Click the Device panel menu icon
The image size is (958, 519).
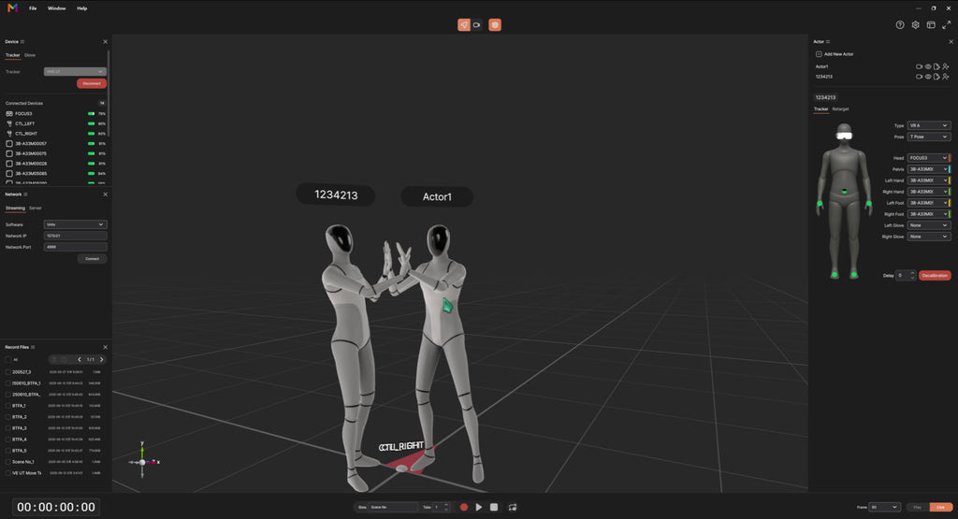pos(22,41)
